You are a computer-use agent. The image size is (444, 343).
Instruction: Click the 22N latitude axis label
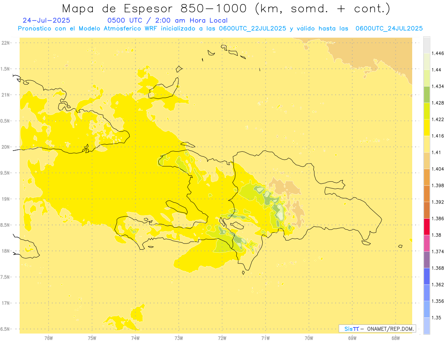6,43
